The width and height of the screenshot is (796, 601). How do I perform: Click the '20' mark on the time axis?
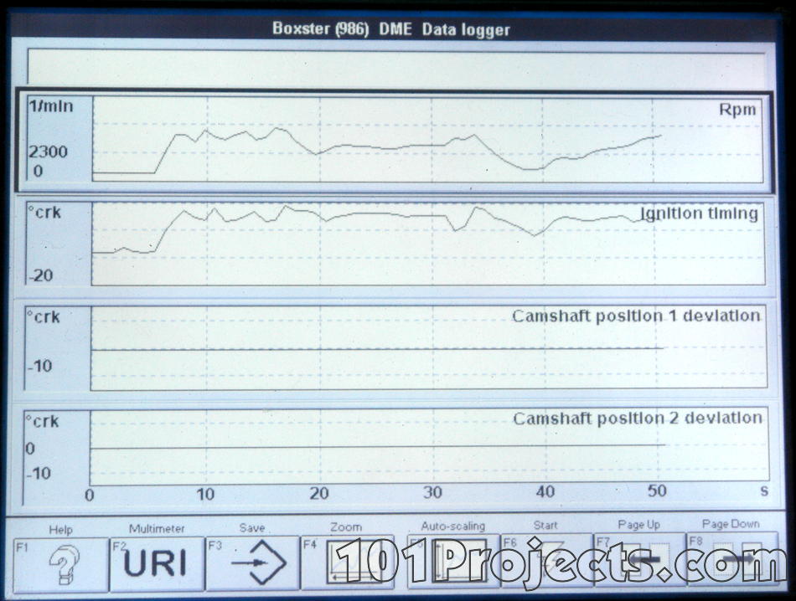click(x=319, y=493)
